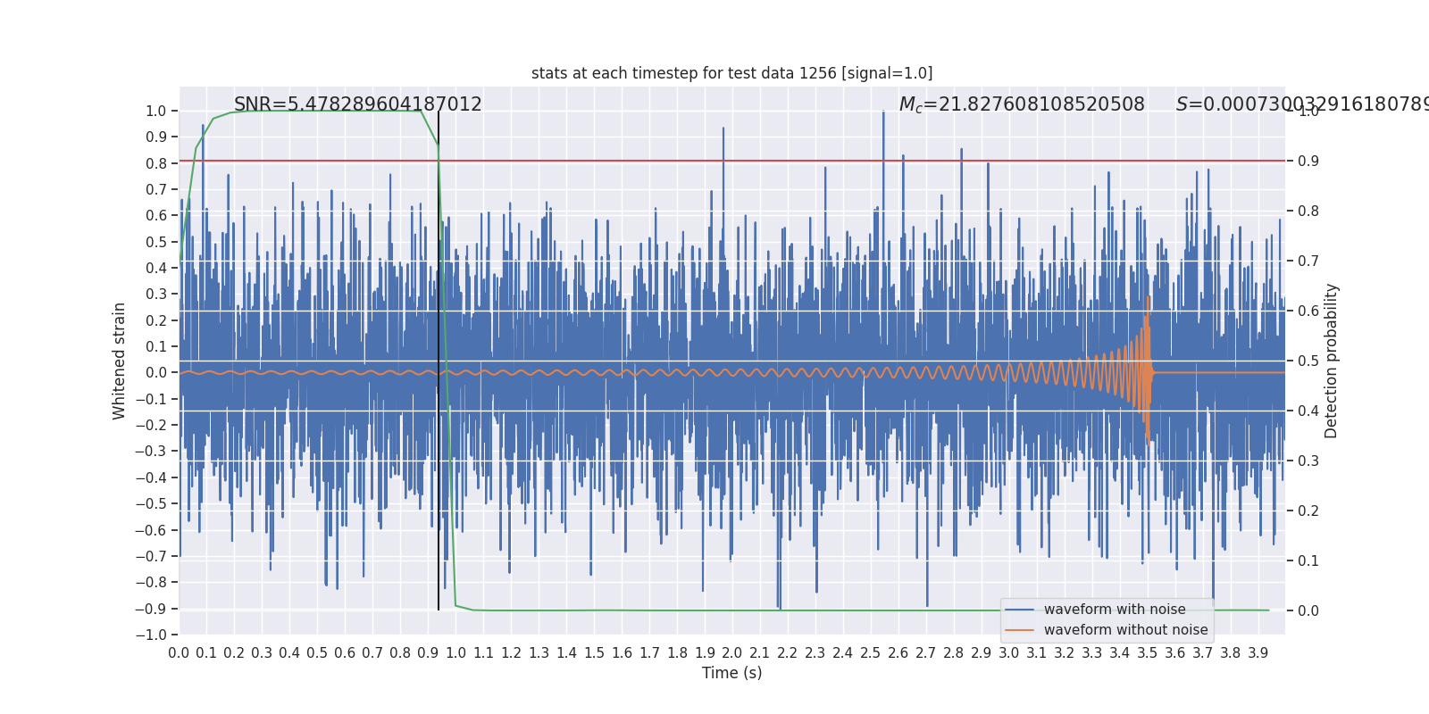Select the Time axis tick label 3.5
The image size is (1429, 714).
(x=1148, y=653)
